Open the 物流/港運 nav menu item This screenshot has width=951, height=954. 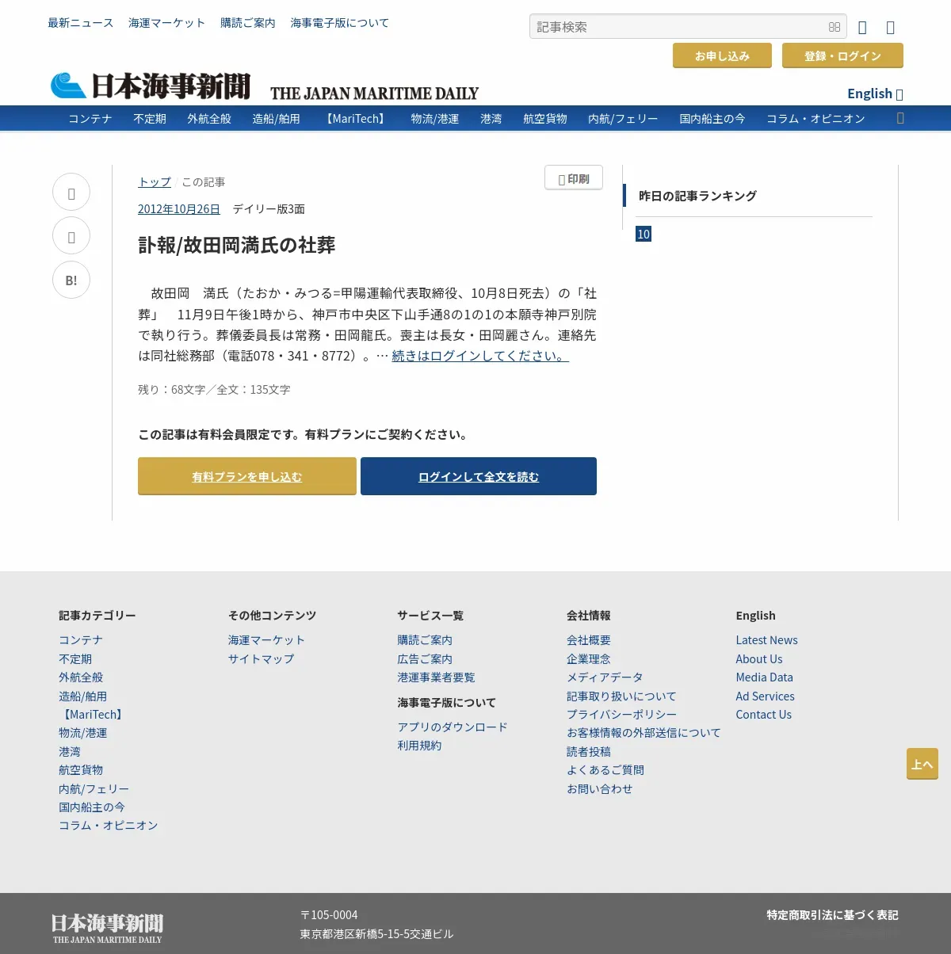click(x=435, y=118)
